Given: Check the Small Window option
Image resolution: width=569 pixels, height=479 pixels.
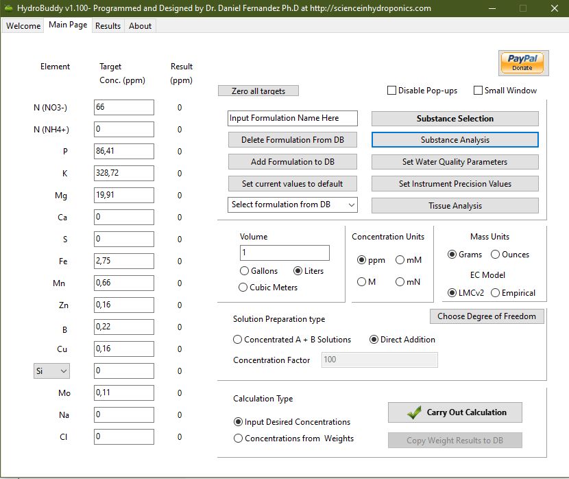Looking at the screenshot, I should 478,91.
